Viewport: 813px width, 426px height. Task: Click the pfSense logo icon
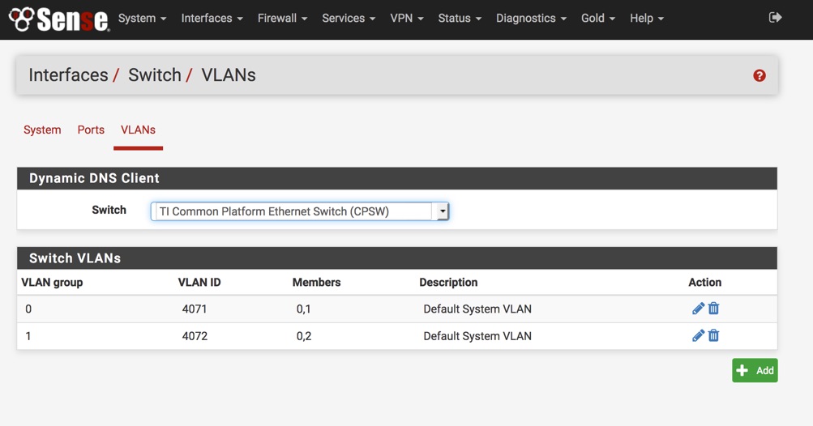pyautogui.click(x=58, y=19)
